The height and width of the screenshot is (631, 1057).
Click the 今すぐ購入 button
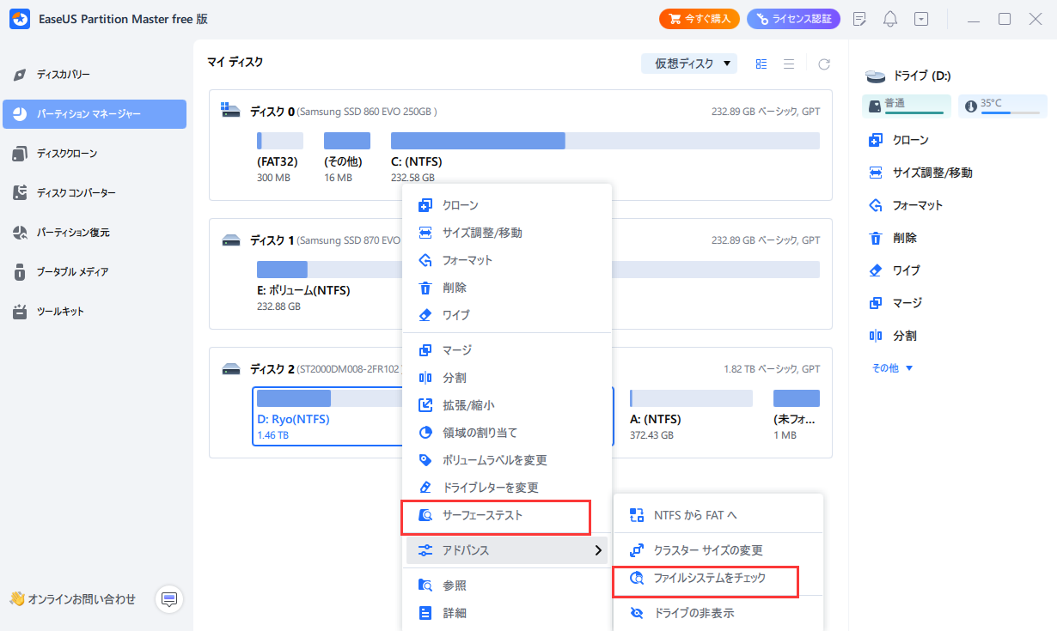pos(700,19)
